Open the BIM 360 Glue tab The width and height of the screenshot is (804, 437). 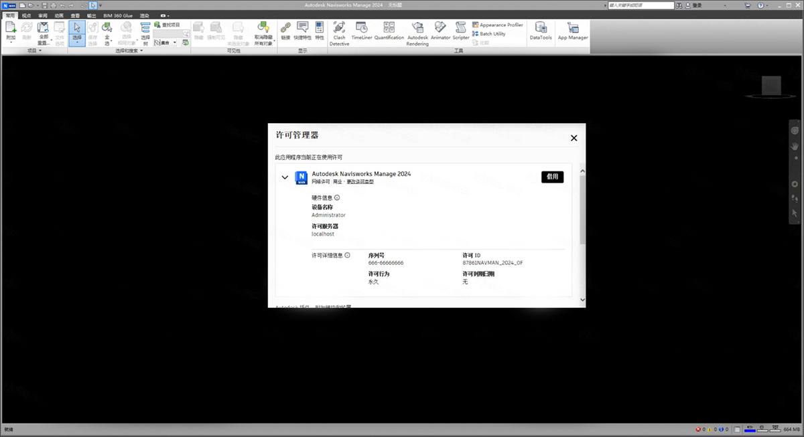118,15
